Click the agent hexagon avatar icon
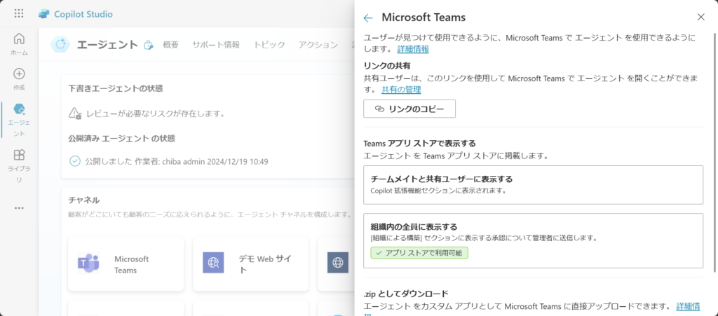The width and height of the screenshot is (718, 316). pos(60,44)
